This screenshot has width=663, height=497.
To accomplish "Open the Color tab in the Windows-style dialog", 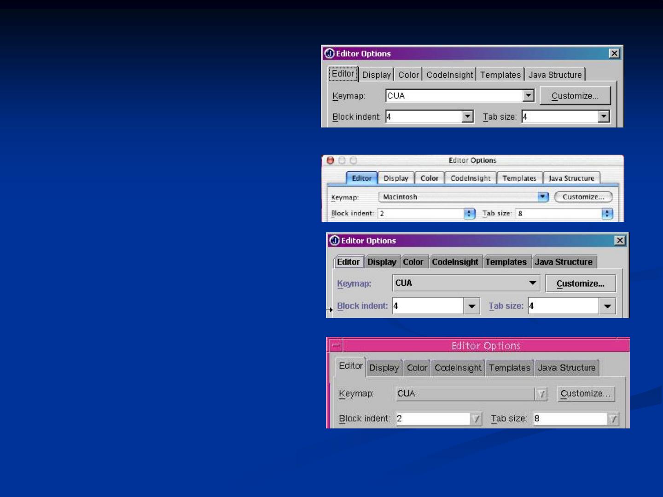I will click(x=408, y=75).
